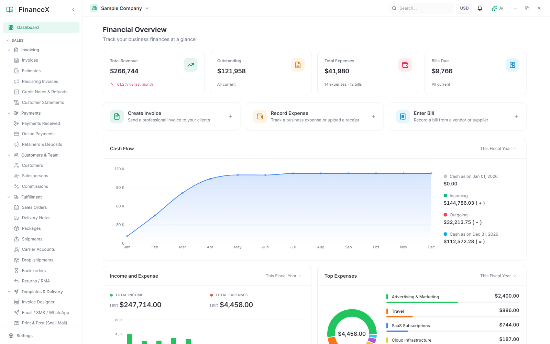
Task: Click the Total Revenue trend icon
Action: point(190,65)
